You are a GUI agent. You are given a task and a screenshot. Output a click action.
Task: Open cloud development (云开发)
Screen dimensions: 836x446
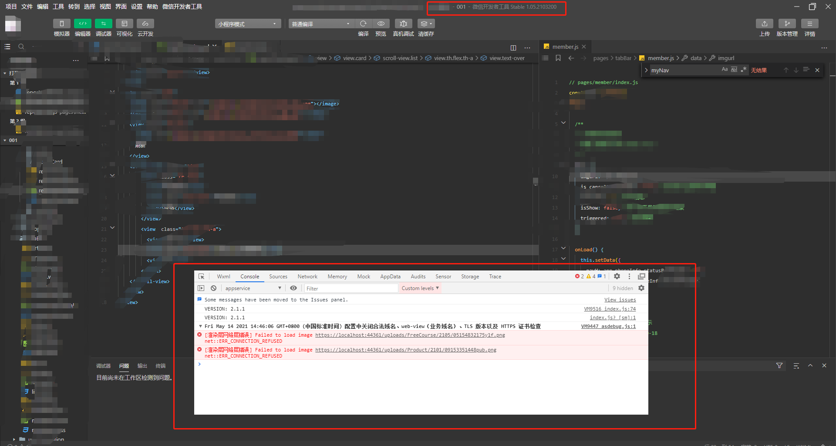[145, 24]
